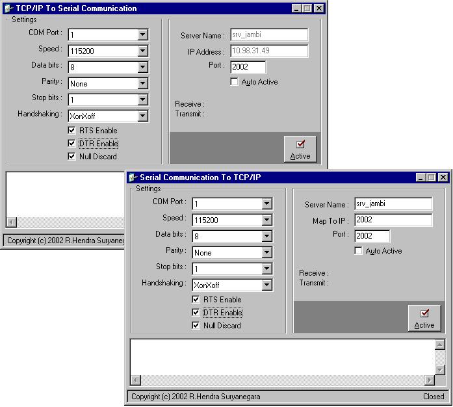Toggle RTS Enable in TCP/IP To Serial window
Viewport: 453px width, 407px height.
click(x=72, y=131)
